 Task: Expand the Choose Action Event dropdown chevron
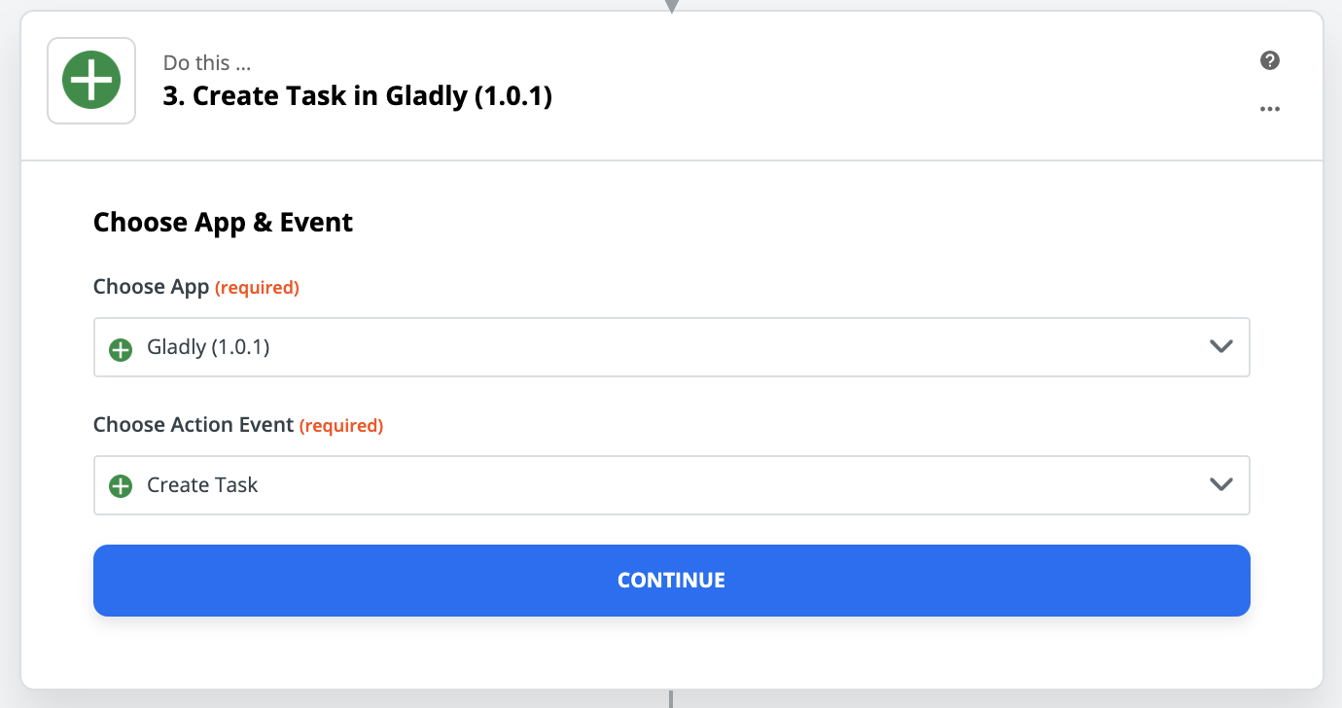pyautogui.click(x=1220, y=485)
